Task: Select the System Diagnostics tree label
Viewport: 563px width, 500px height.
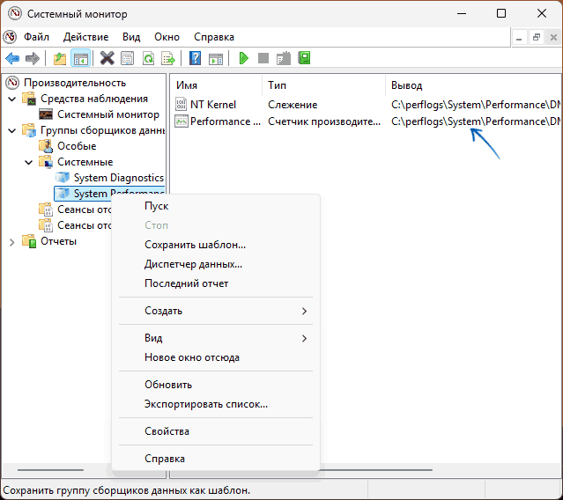Action: (x=119, y=178)
